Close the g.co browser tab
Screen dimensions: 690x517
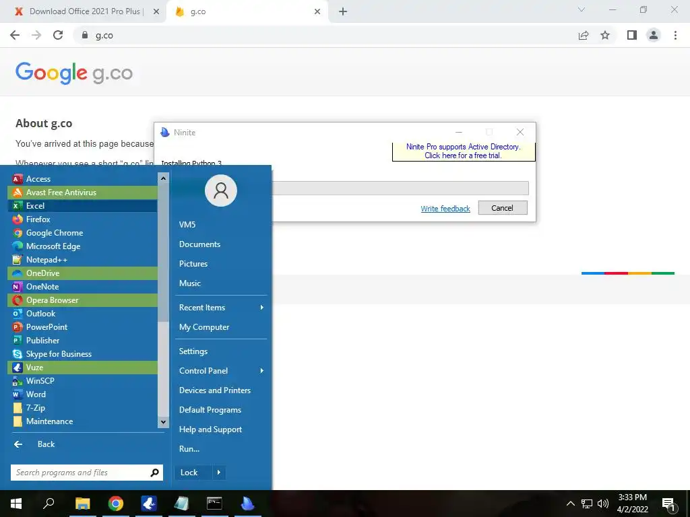tap(317, 11)
